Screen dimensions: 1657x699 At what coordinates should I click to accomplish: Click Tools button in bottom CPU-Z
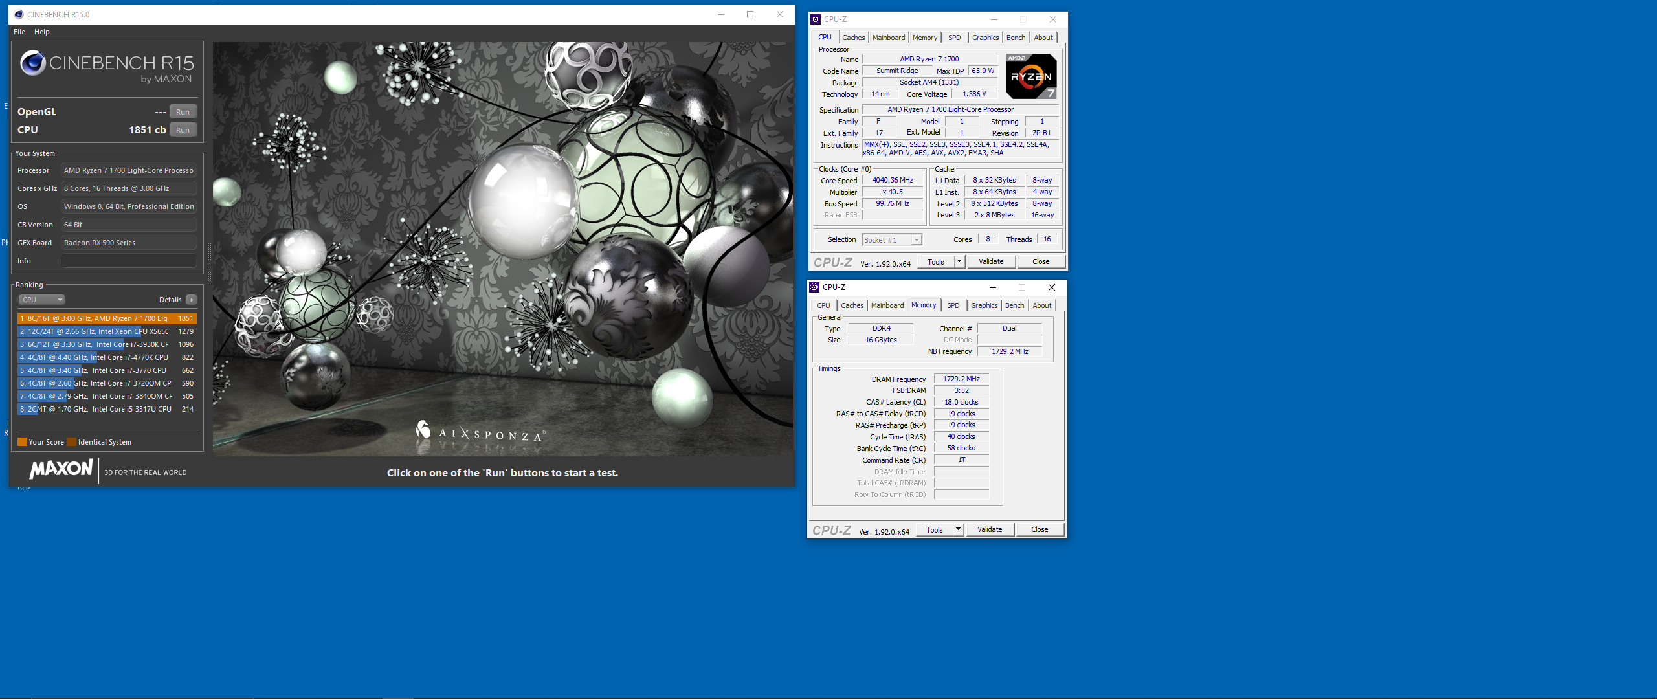[935, 529]
